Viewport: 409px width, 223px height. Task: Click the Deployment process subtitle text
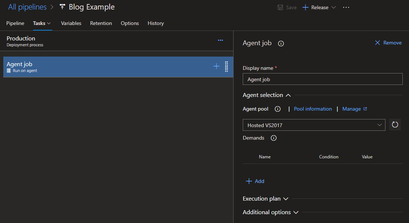click(x=25, y=45)
